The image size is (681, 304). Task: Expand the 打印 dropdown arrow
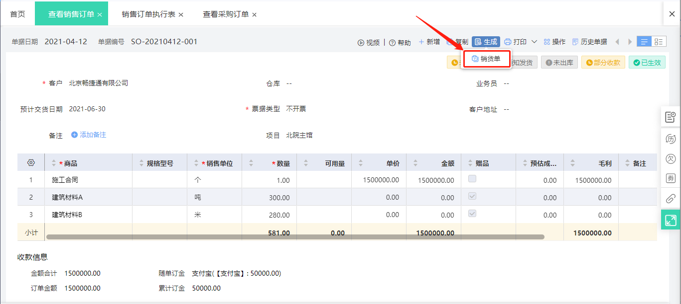(x=534, y=42)
